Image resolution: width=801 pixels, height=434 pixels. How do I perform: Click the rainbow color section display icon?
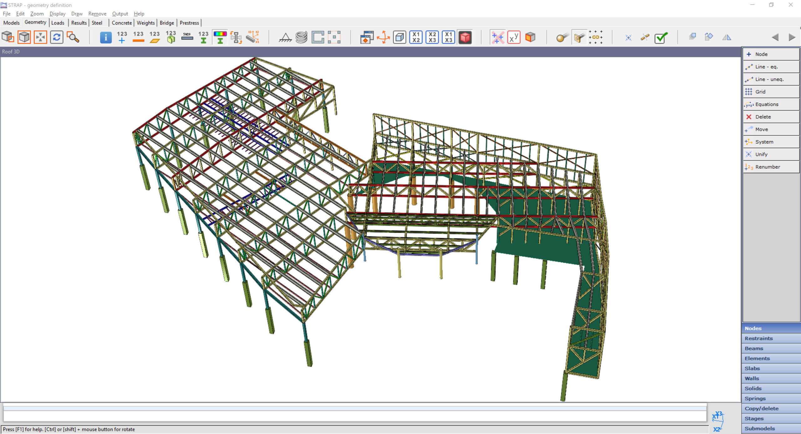220,37
